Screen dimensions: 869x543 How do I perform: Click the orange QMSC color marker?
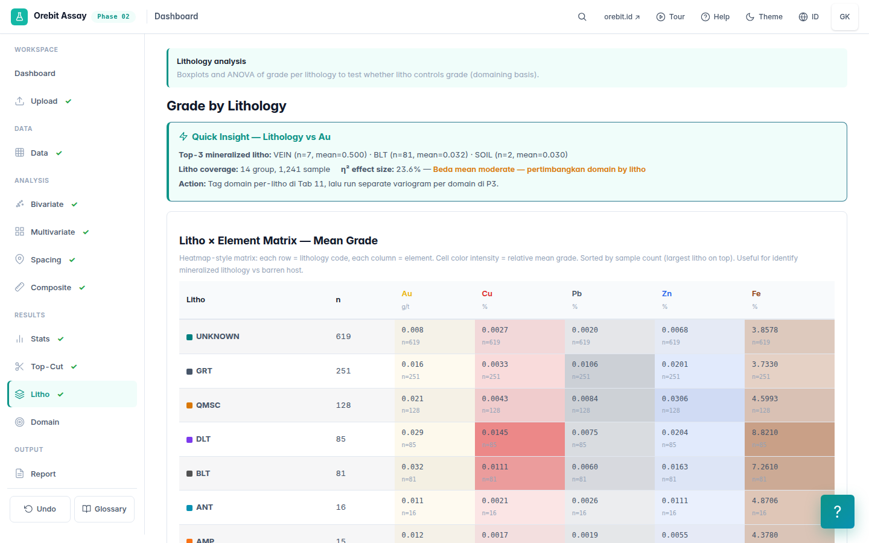[x=189, y=405]
